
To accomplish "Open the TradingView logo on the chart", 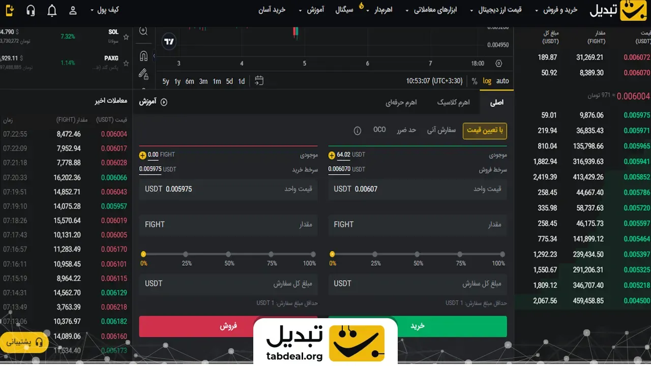I will pos(168,41).
